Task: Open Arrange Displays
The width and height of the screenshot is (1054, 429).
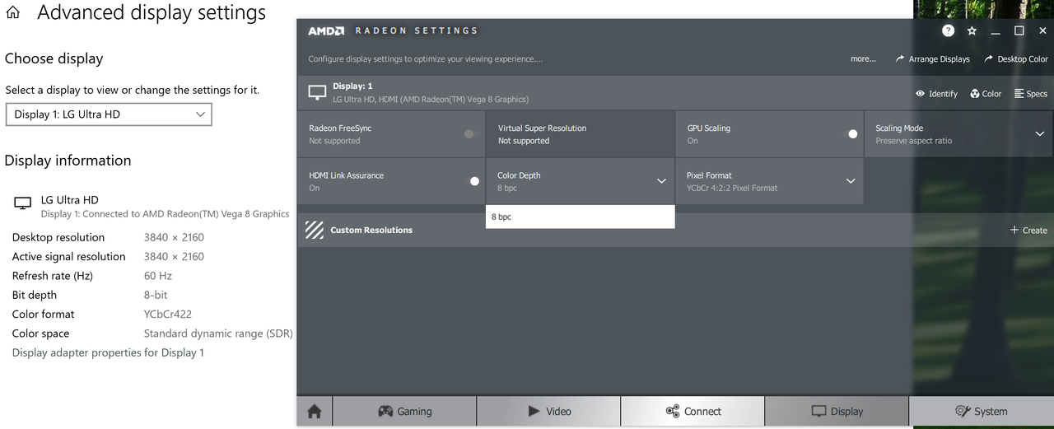Action: click(x=933, y=59)
